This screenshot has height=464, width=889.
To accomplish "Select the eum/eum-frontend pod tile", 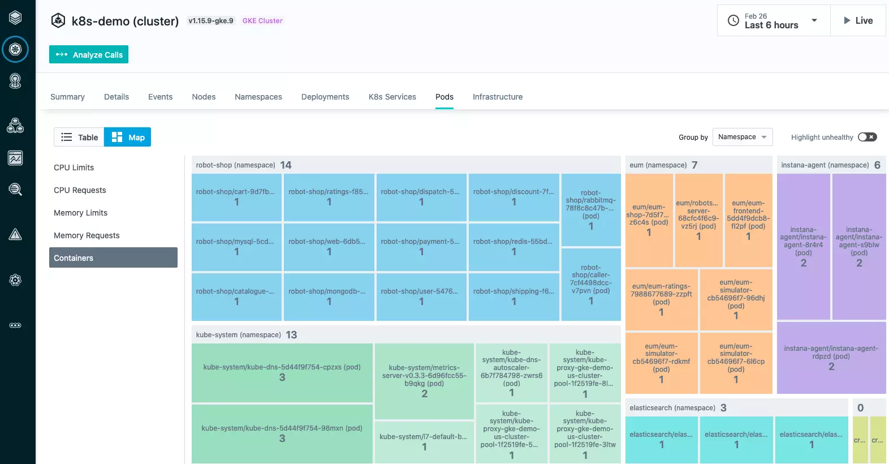I will coord(748,220).
